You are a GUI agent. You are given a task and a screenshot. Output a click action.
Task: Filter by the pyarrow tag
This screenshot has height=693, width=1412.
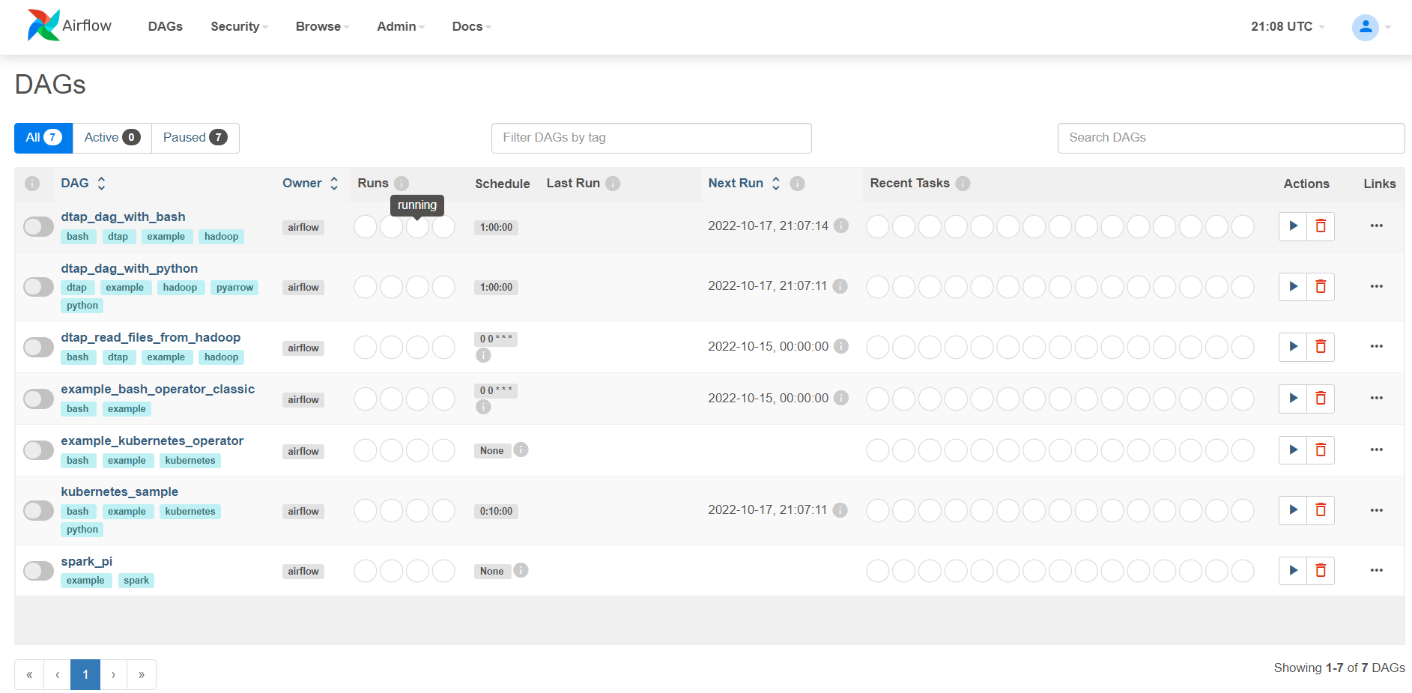[x=234, y=288]
